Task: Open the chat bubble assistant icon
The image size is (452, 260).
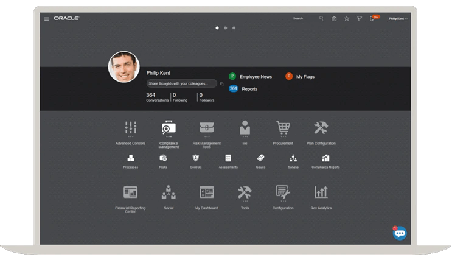Action: pos(399,233)
